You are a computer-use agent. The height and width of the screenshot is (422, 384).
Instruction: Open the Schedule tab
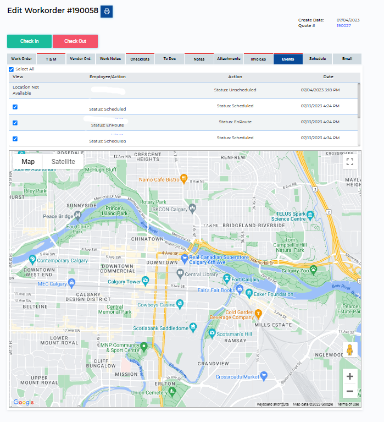click(x=318, y=59)
